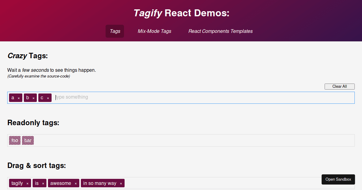Remove the "tagify" tag with its × icon
Image resolution: width=362 pixels, height=190 pixels.
[x=27, y=183]
